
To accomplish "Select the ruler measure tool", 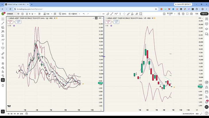I will (3, 54).
